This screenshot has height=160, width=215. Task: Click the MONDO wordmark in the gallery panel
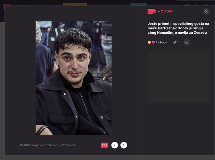coord(165,11)
